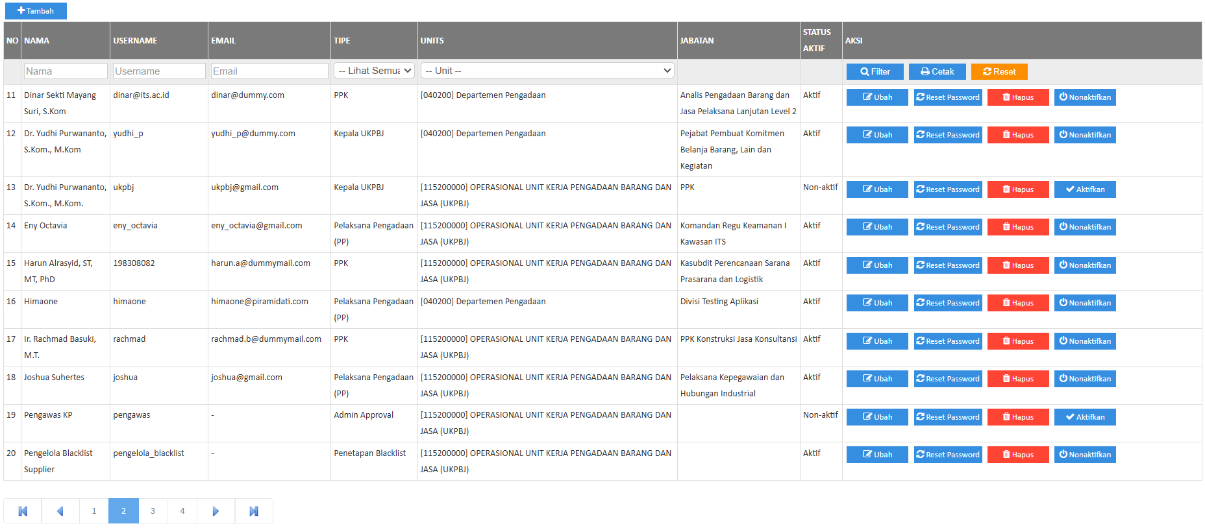Jump to last page of pagination
1205x528 pixels.
pos(254,511)
